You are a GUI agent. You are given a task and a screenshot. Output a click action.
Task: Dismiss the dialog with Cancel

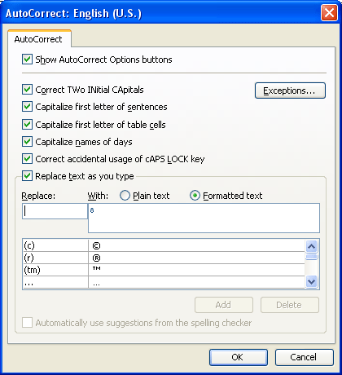[x=304, y=357]
